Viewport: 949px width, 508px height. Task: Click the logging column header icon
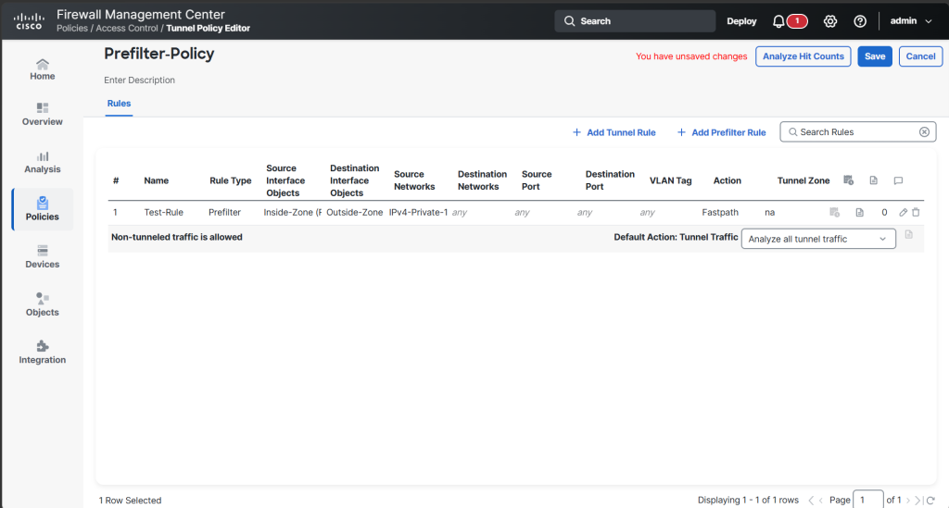[873, 180]
